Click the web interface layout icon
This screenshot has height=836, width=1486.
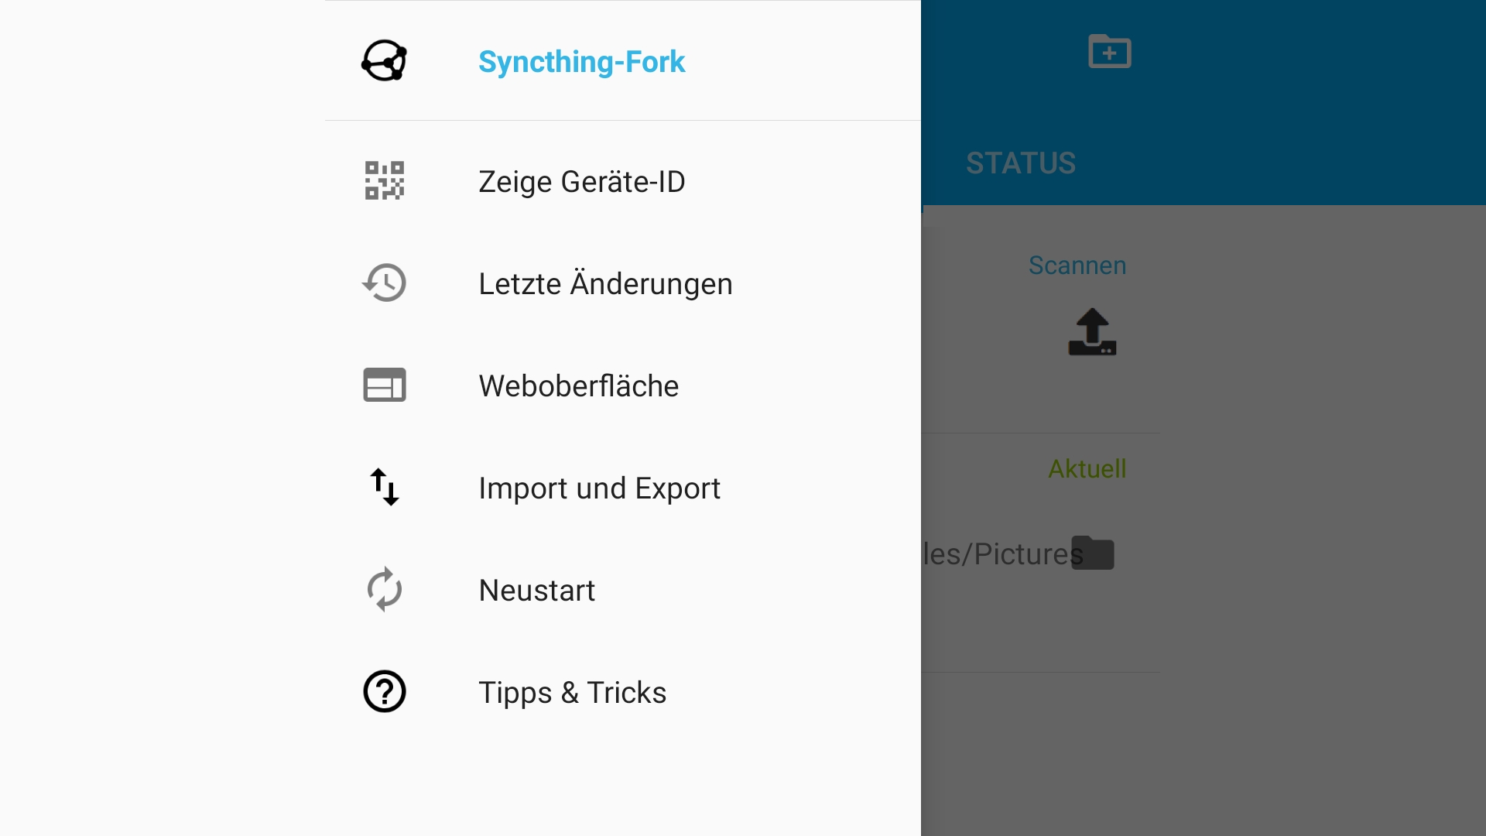pos(384,385)
